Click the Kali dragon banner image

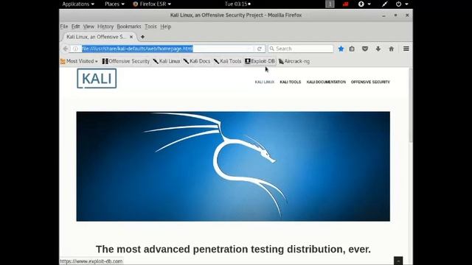(x=233, y=166)
